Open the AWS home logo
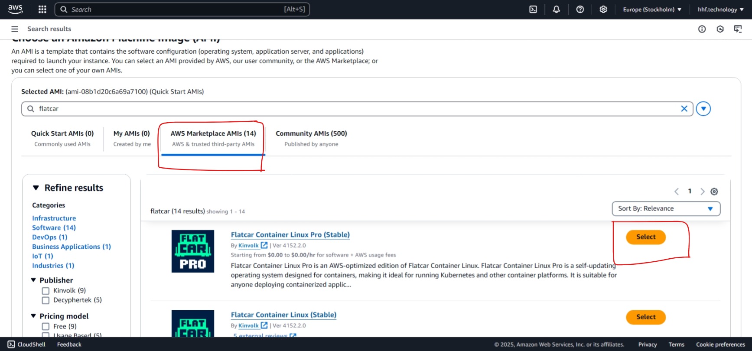Image resolution: width=752 pixels, height=351 pixels. pyautogui.click(x=15, y=9)
